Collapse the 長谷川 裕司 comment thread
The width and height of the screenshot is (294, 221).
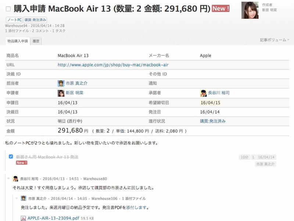[x=8, y=179]
